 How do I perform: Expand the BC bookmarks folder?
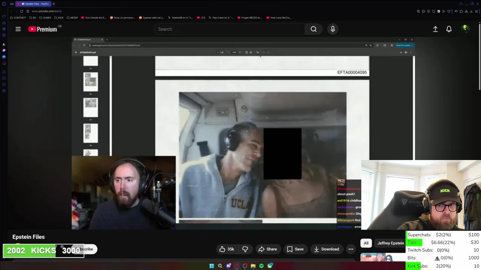[x=33, y=18]
